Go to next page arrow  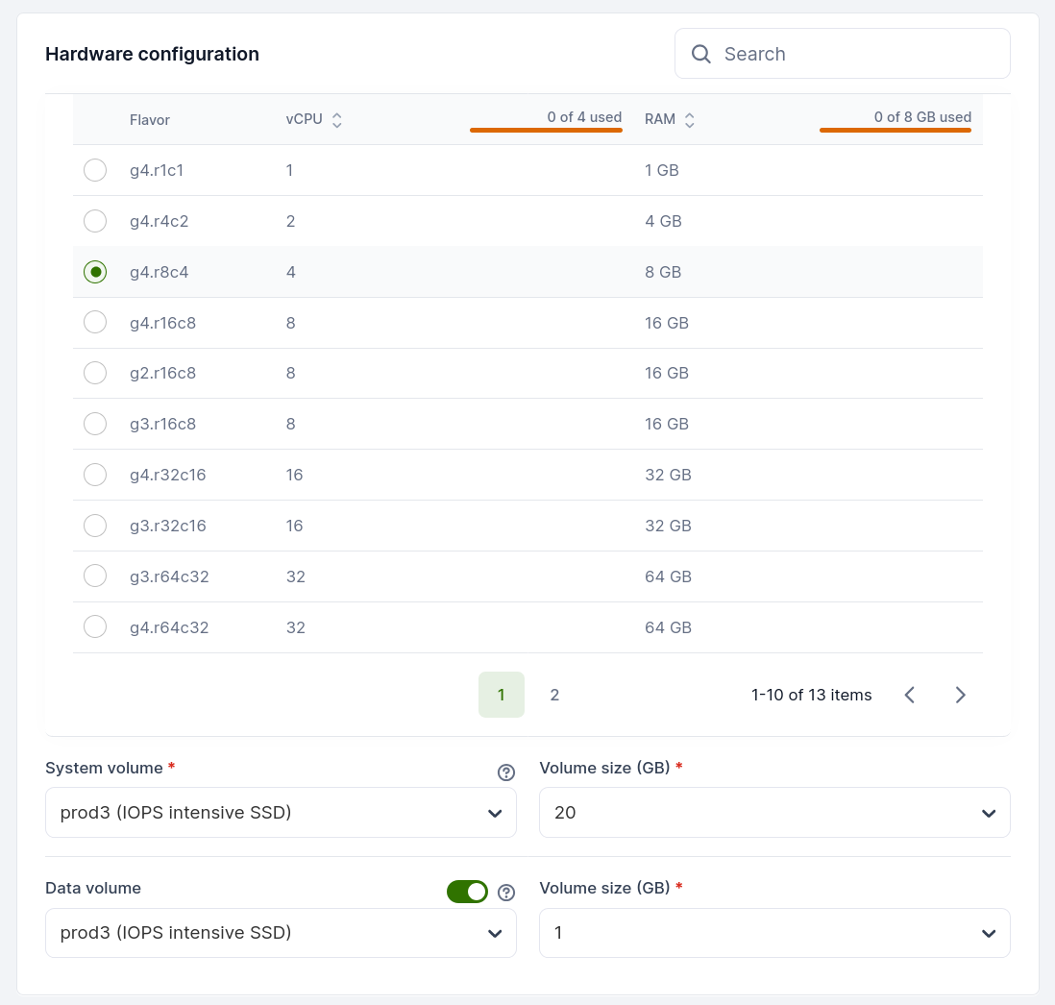(960, 695)
